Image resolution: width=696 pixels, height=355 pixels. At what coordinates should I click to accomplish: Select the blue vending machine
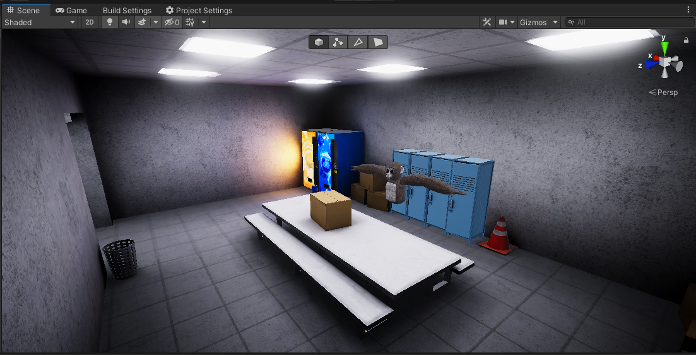coord(342,162)
